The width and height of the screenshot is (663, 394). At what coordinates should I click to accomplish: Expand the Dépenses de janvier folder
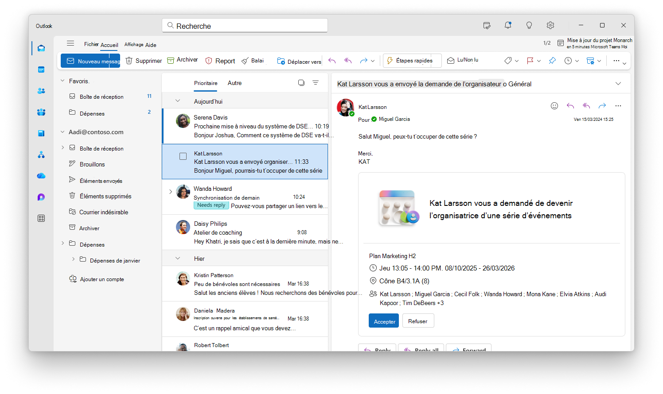[73, 259]
